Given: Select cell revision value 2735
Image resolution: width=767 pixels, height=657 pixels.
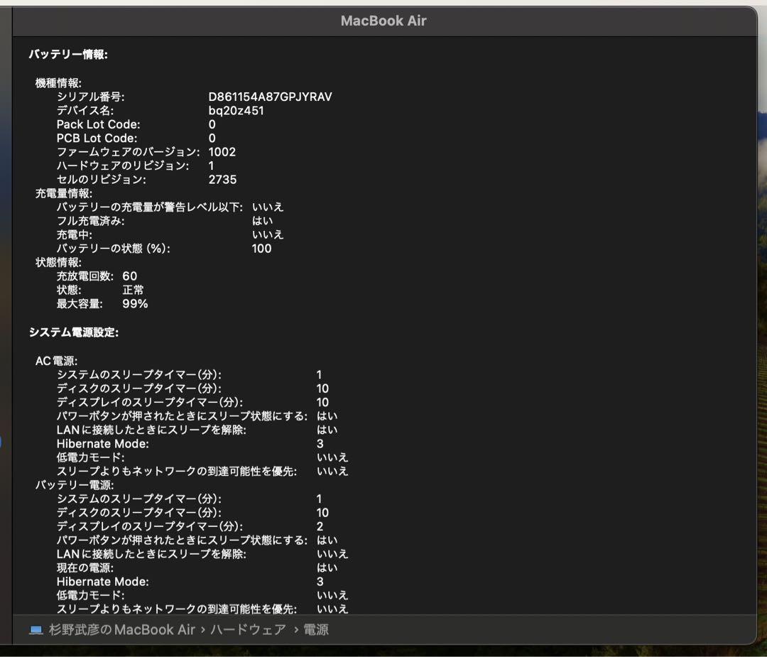Looking at the screenshot, I should click(222, 180).
